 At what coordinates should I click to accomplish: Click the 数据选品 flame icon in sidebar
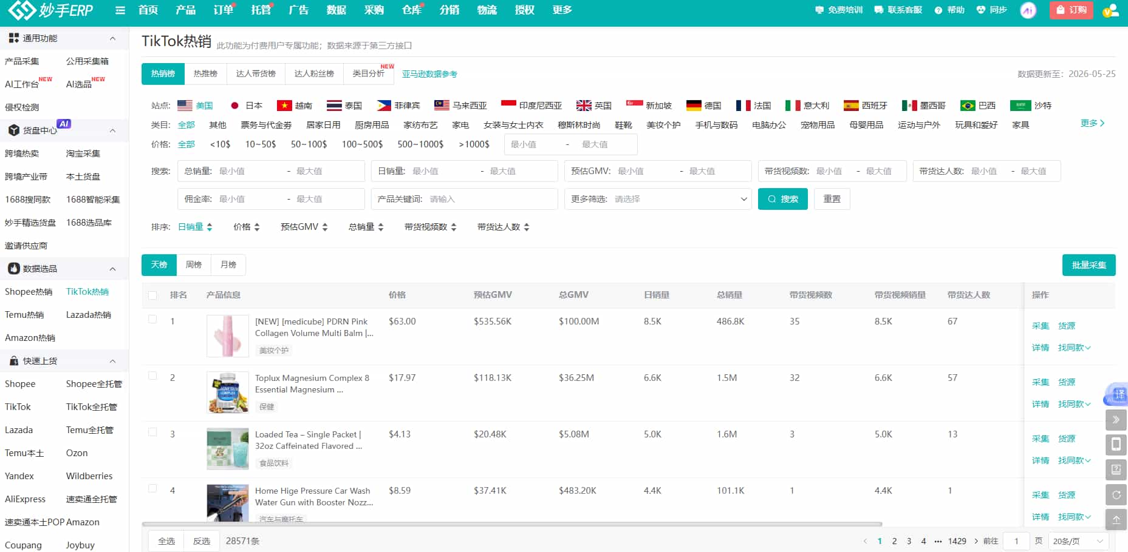pos(13,269)
